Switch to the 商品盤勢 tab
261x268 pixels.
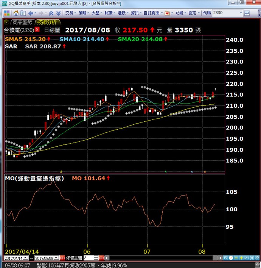(23, 22)
